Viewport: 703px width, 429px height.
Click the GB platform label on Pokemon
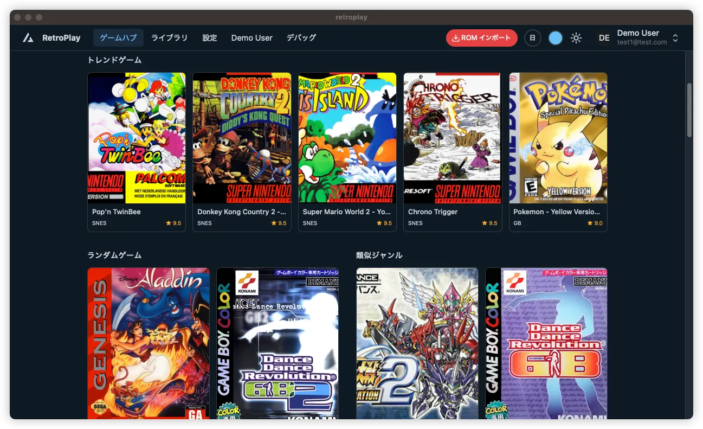click(x=517, y=223)
